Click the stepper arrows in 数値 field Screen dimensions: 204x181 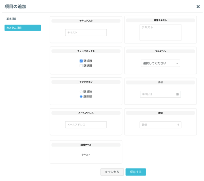(x=178, y=125)
